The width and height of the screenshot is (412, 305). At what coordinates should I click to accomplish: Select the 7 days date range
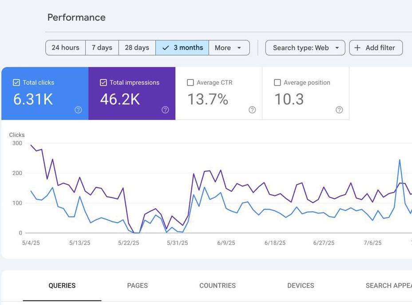[102, 48]
